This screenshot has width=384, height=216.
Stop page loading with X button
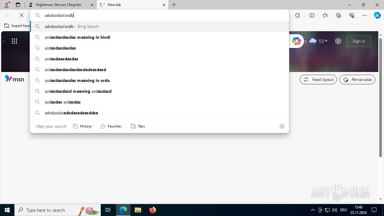(22, 15)
